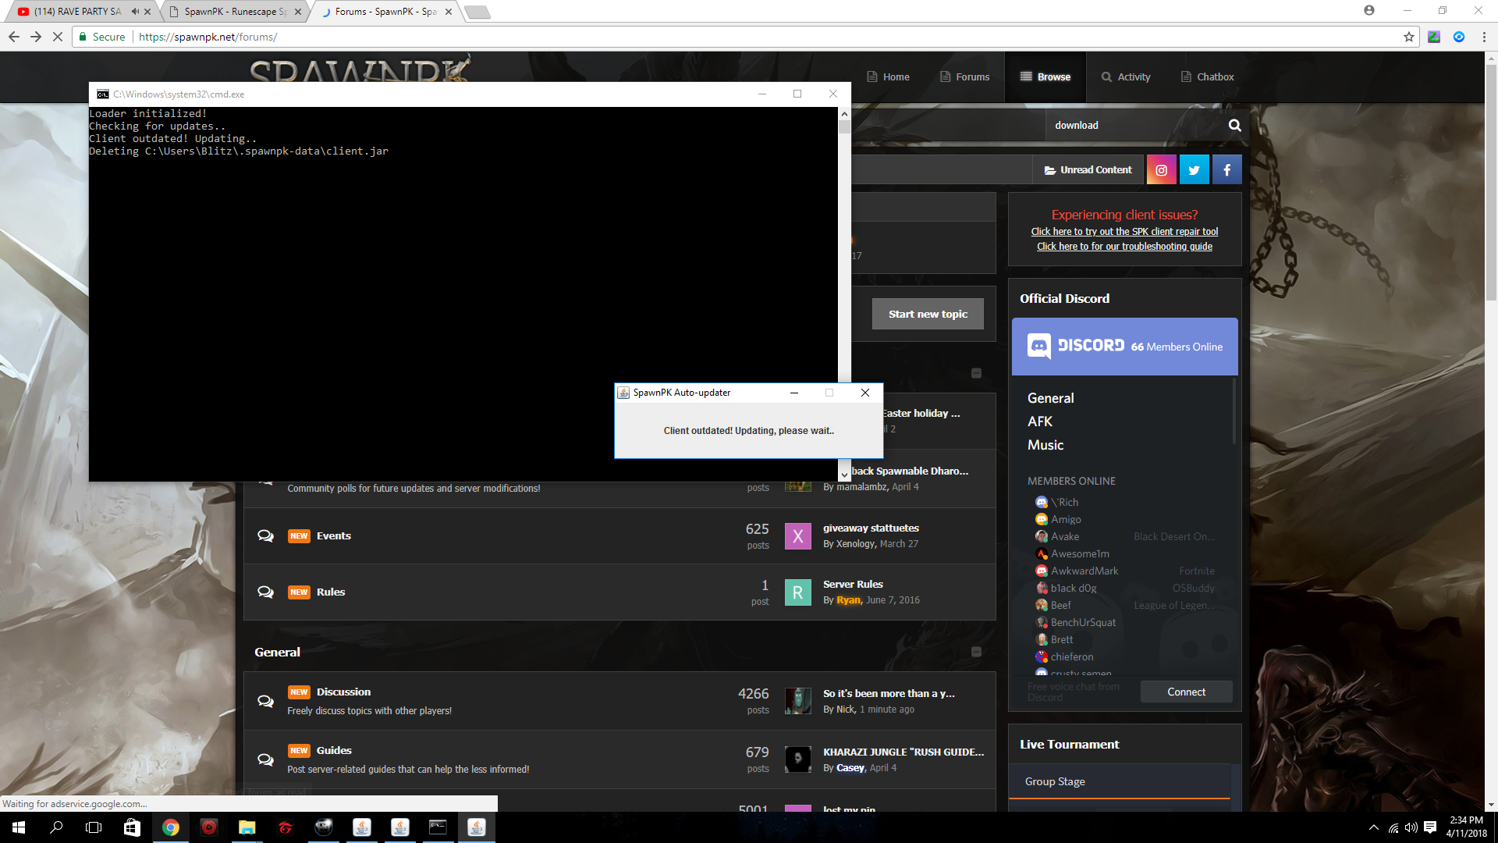This screenshot has width=1498, height=843.
Task: Open the Browse nav menu
Action: coord(1045,76)
